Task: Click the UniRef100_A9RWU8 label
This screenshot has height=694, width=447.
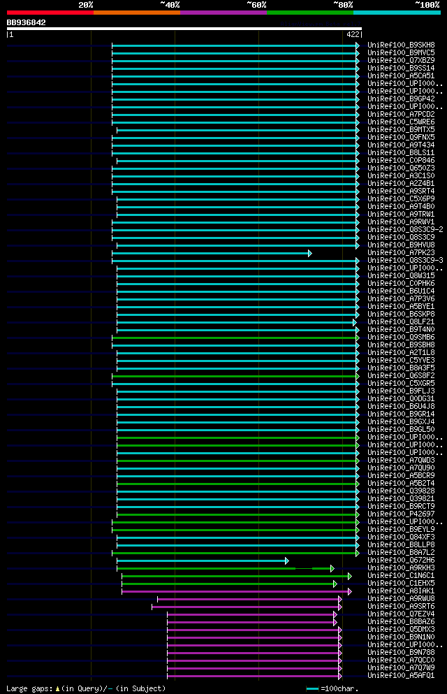Action: pos(401,598)
